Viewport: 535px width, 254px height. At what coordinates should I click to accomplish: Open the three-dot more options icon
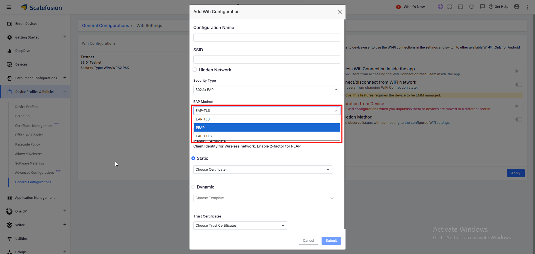(x=527, y=7)
